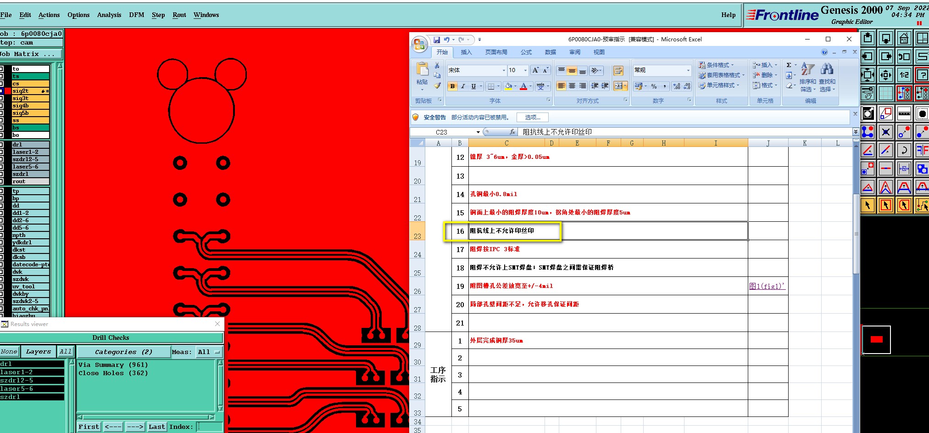Open the font name dropdown 宋体
The image size is (929, 433).
(x=504, y=70)
